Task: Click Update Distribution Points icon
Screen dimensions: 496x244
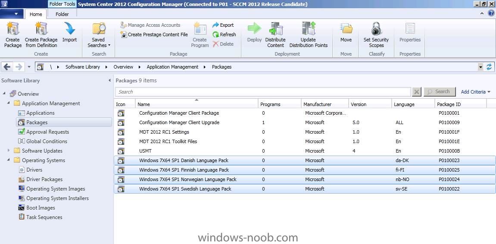Action: (x=309, y=28)
